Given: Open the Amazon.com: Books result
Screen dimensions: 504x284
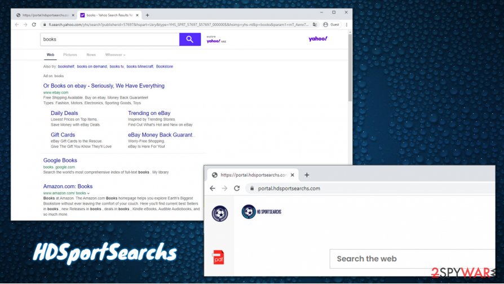Looking at the screenshot, I should coord(68,187).
